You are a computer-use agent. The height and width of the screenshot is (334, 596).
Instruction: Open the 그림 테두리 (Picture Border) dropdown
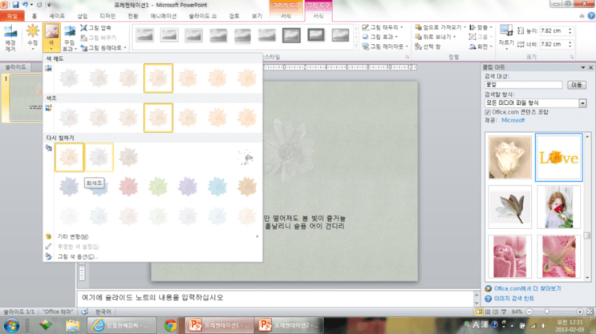pyautogui.click(x=383, y=27)
